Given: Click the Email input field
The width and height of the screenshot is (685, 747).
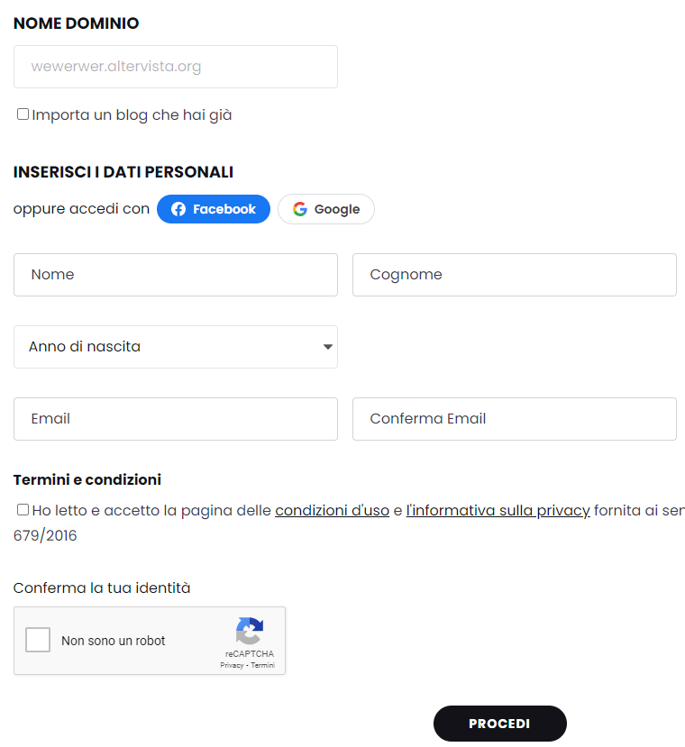Looking at the screenshot, I should [176, 419].
